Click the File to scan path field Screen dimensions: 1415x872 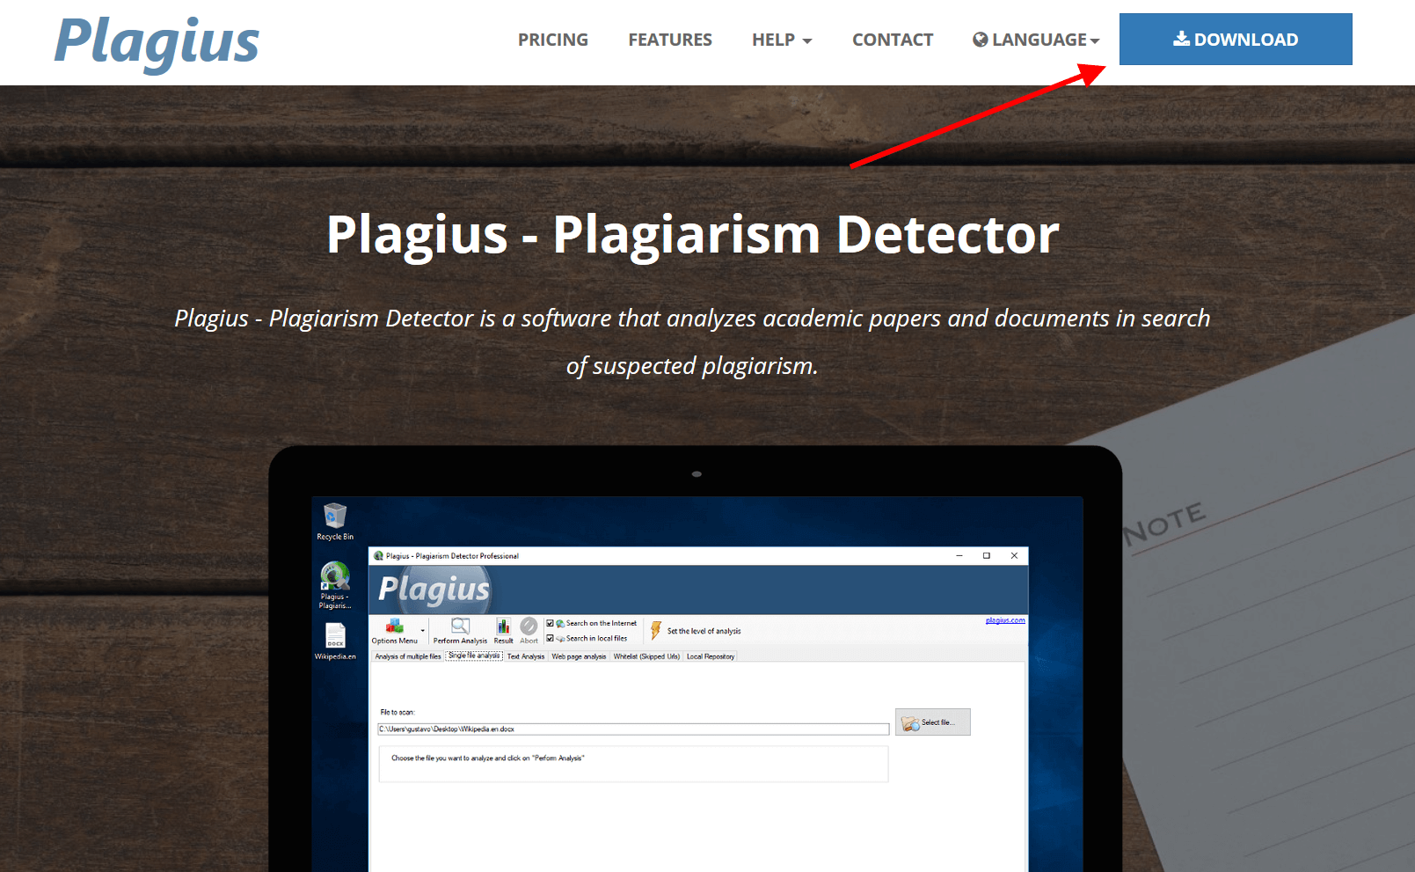point(633,729)
